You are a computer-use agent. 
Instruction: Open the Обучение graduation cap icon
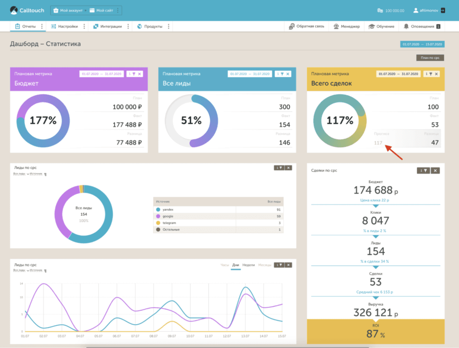371,26
